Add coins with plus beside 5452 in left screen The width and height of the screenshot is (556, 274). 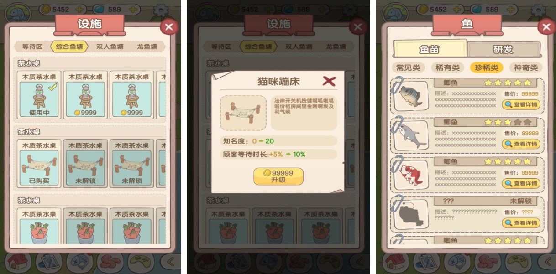click(x=80, y=9)
